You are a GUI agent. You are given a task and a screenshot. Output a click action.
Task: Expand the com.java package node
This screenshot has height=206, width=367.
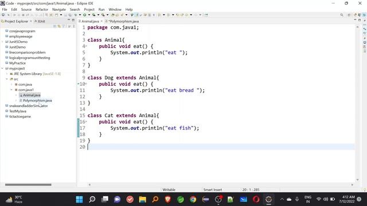pos(11,85)
